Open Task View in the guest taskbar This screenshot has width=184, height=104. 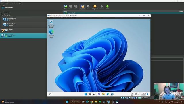click(x=94, y=94)
